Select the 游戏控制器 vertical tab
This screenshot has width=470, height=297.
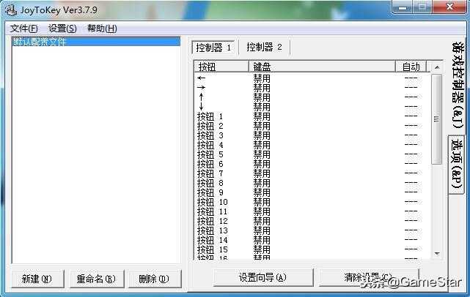coord(458,86)
